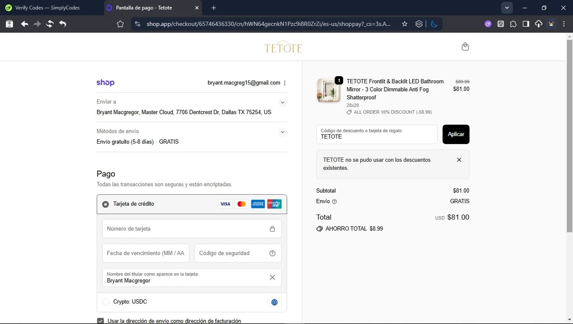Click the night mode moon icon

434,24
